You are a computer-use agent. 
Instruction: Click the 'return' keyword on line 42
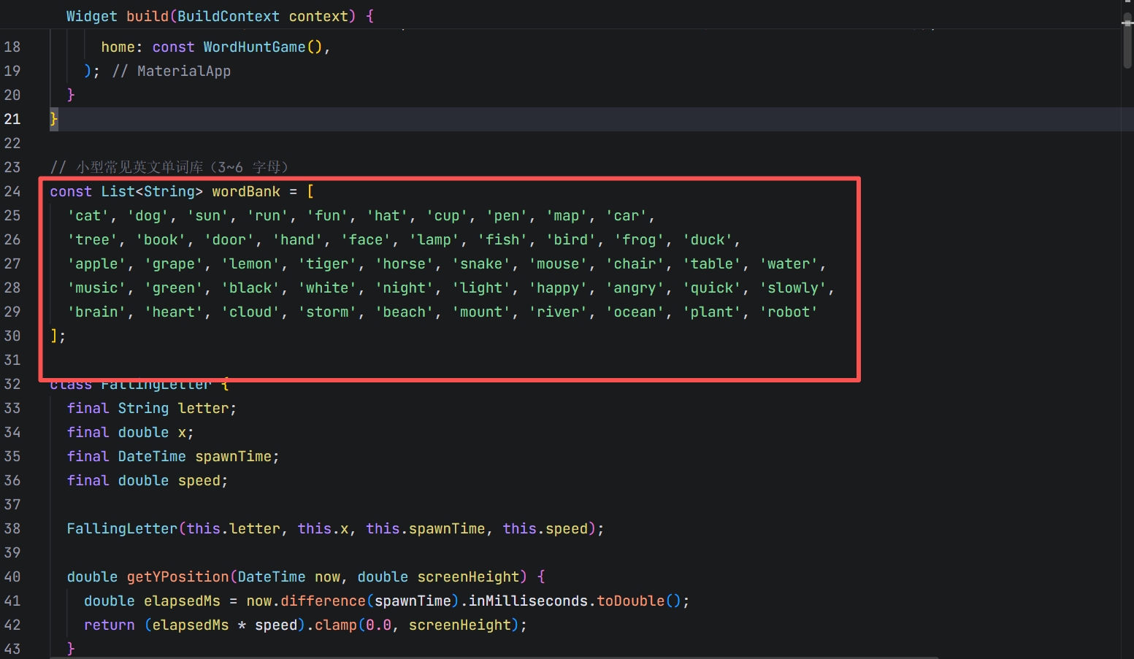[x=109, y=625]
